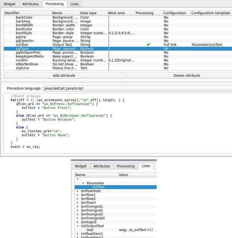232x238 pixels.
Task: Click the Configuration template column header
Action: 211,13
